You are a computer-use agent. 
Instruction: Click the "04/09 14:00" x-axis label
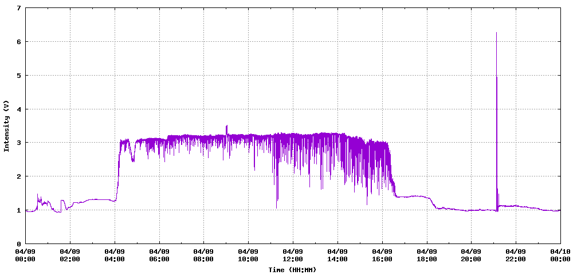point(337,256)
